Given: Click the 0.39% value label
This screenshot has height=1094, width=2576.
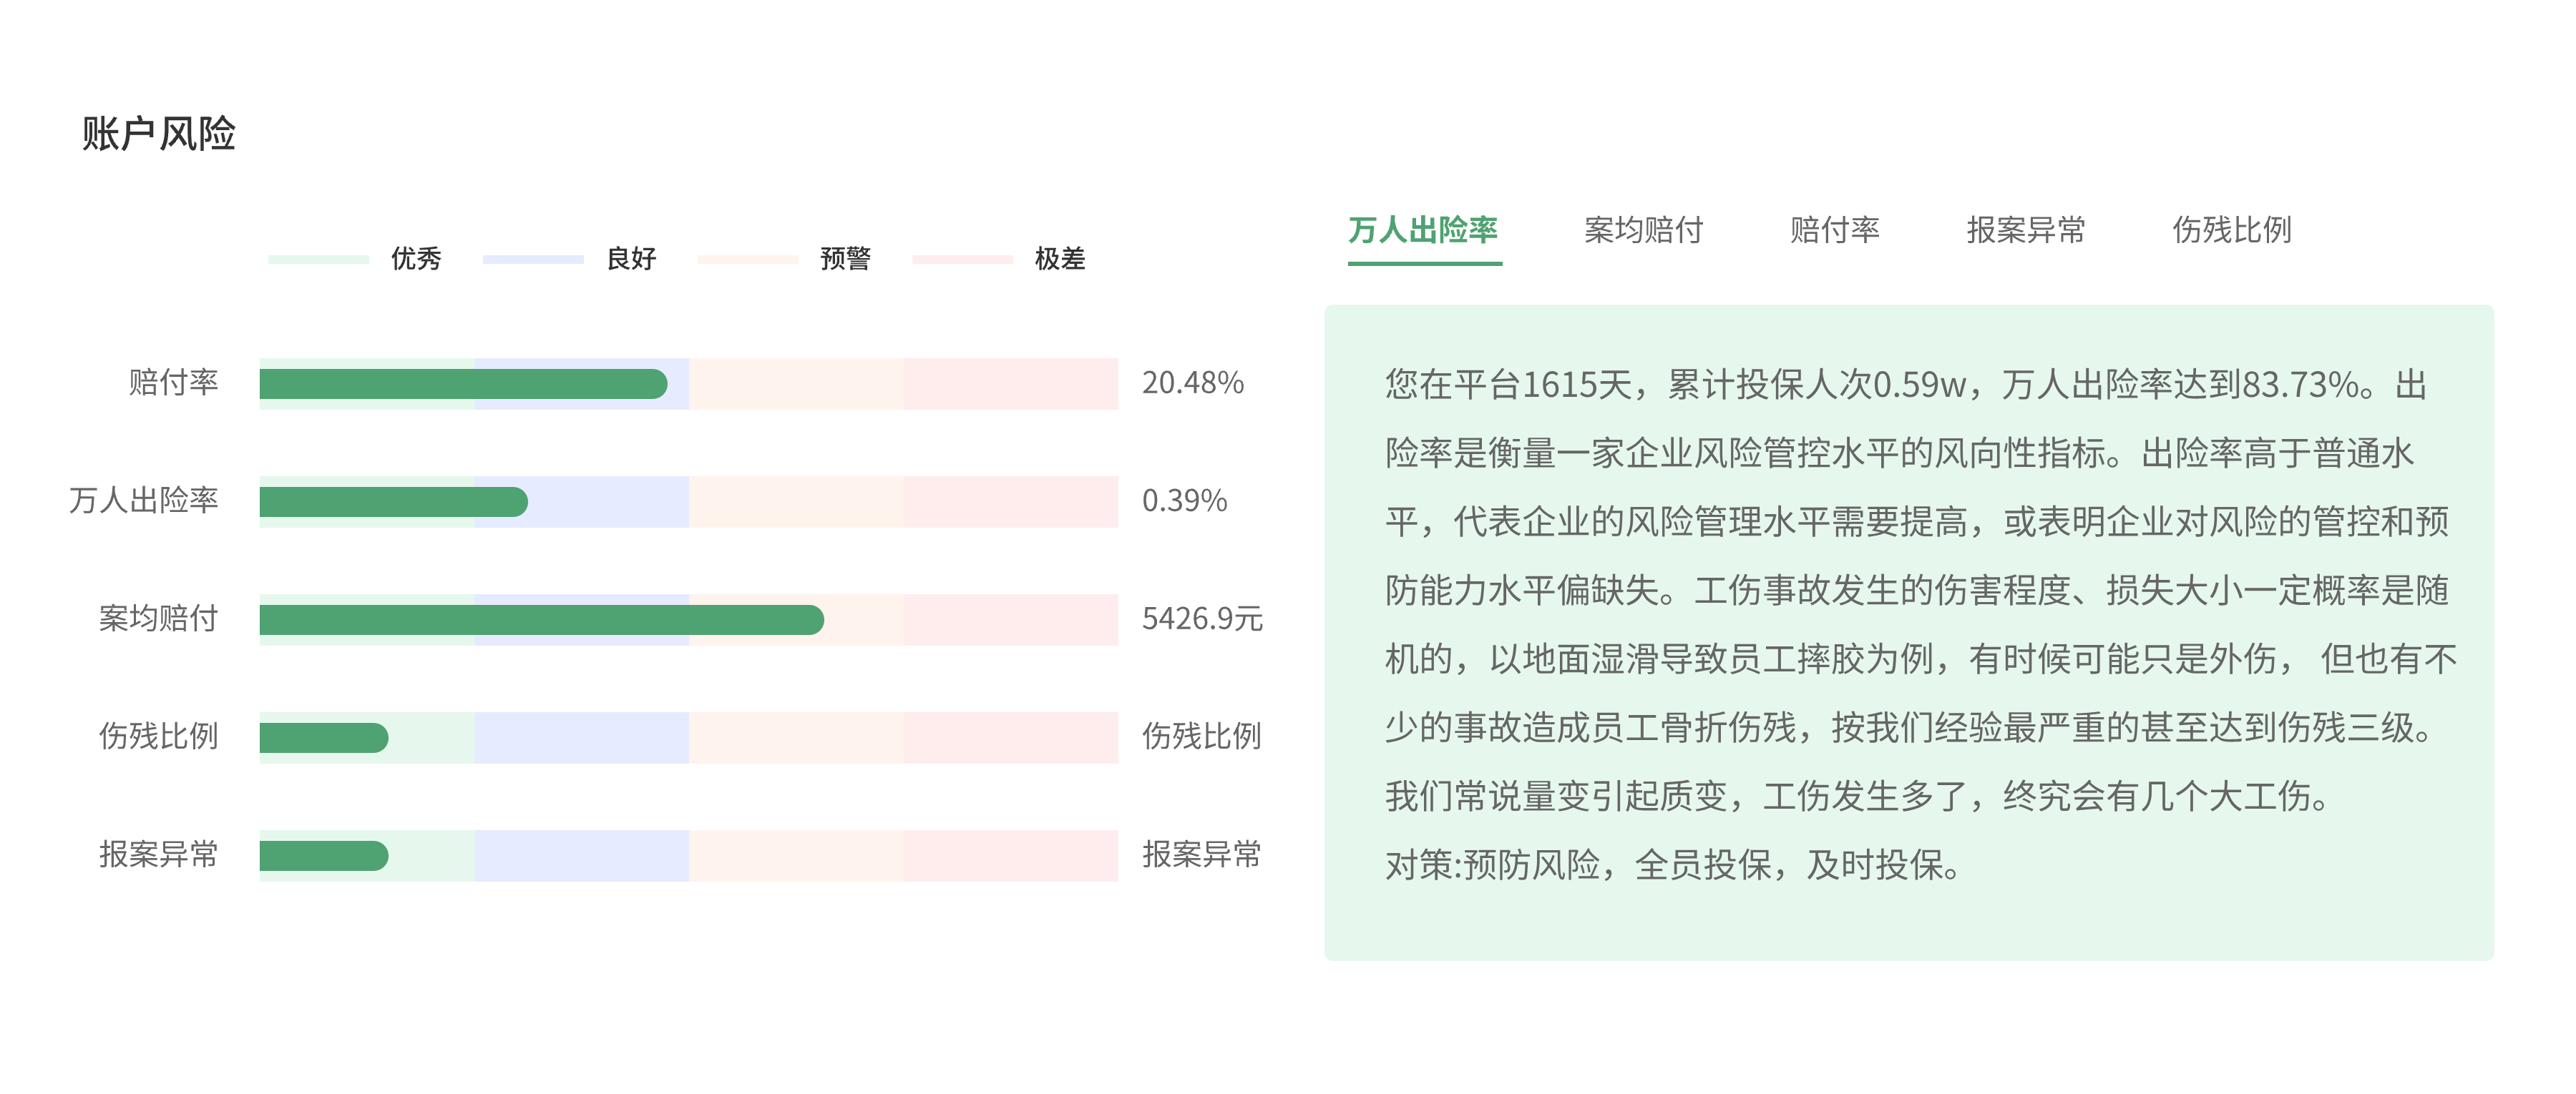Looking at the screenshot, I should pos(1184,501).
